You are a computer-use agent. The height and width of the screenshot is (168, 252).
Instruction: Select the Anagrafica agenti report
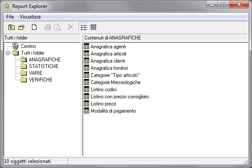108,47
